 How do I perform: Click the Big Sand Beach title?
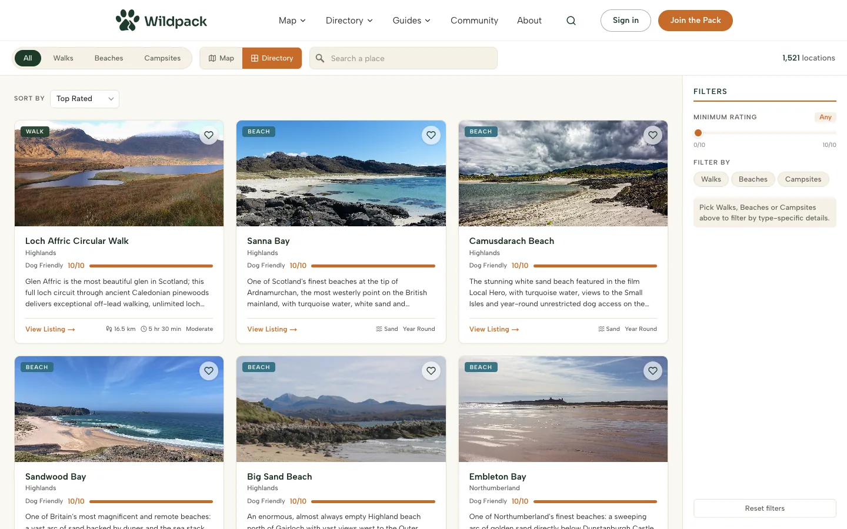(x=279, y=477)
